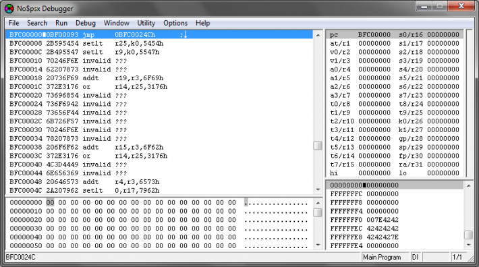
Task: Open the Window menu
Action: 117,23
